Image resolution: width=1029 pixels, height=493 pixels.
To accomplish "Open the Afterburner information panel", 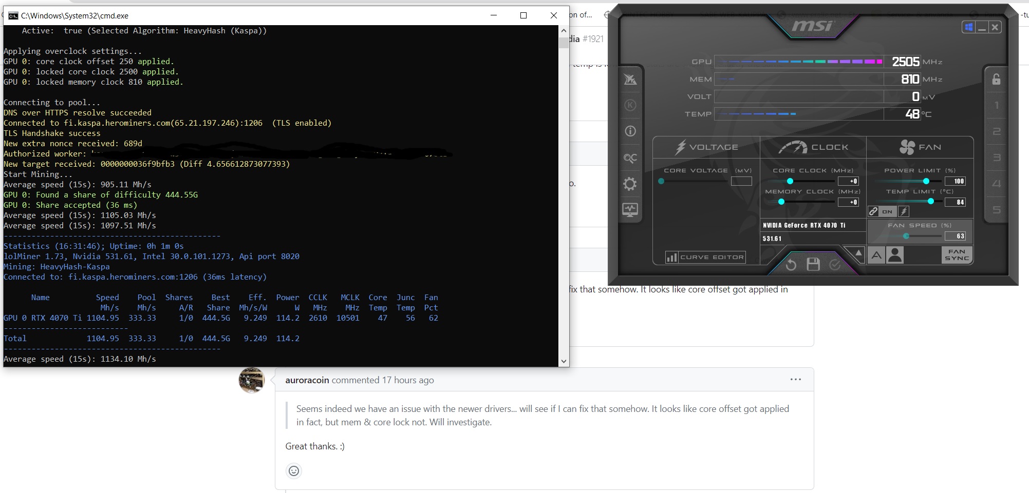I will (630, 131).
